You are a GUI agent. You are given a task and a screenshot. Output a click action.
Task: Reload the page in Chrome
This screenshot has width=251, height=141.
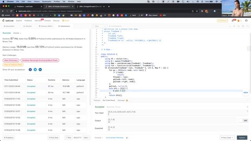pyautogui.click(x=11, y=11)
